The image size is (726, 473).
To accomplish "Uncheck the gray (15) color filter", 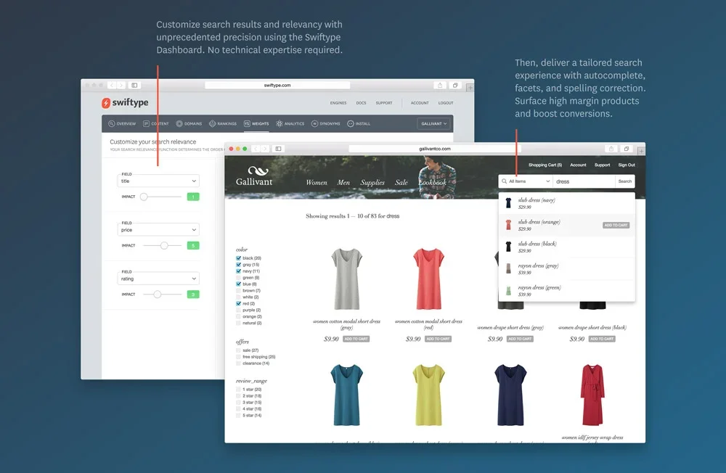I will (x=238, y=265).
